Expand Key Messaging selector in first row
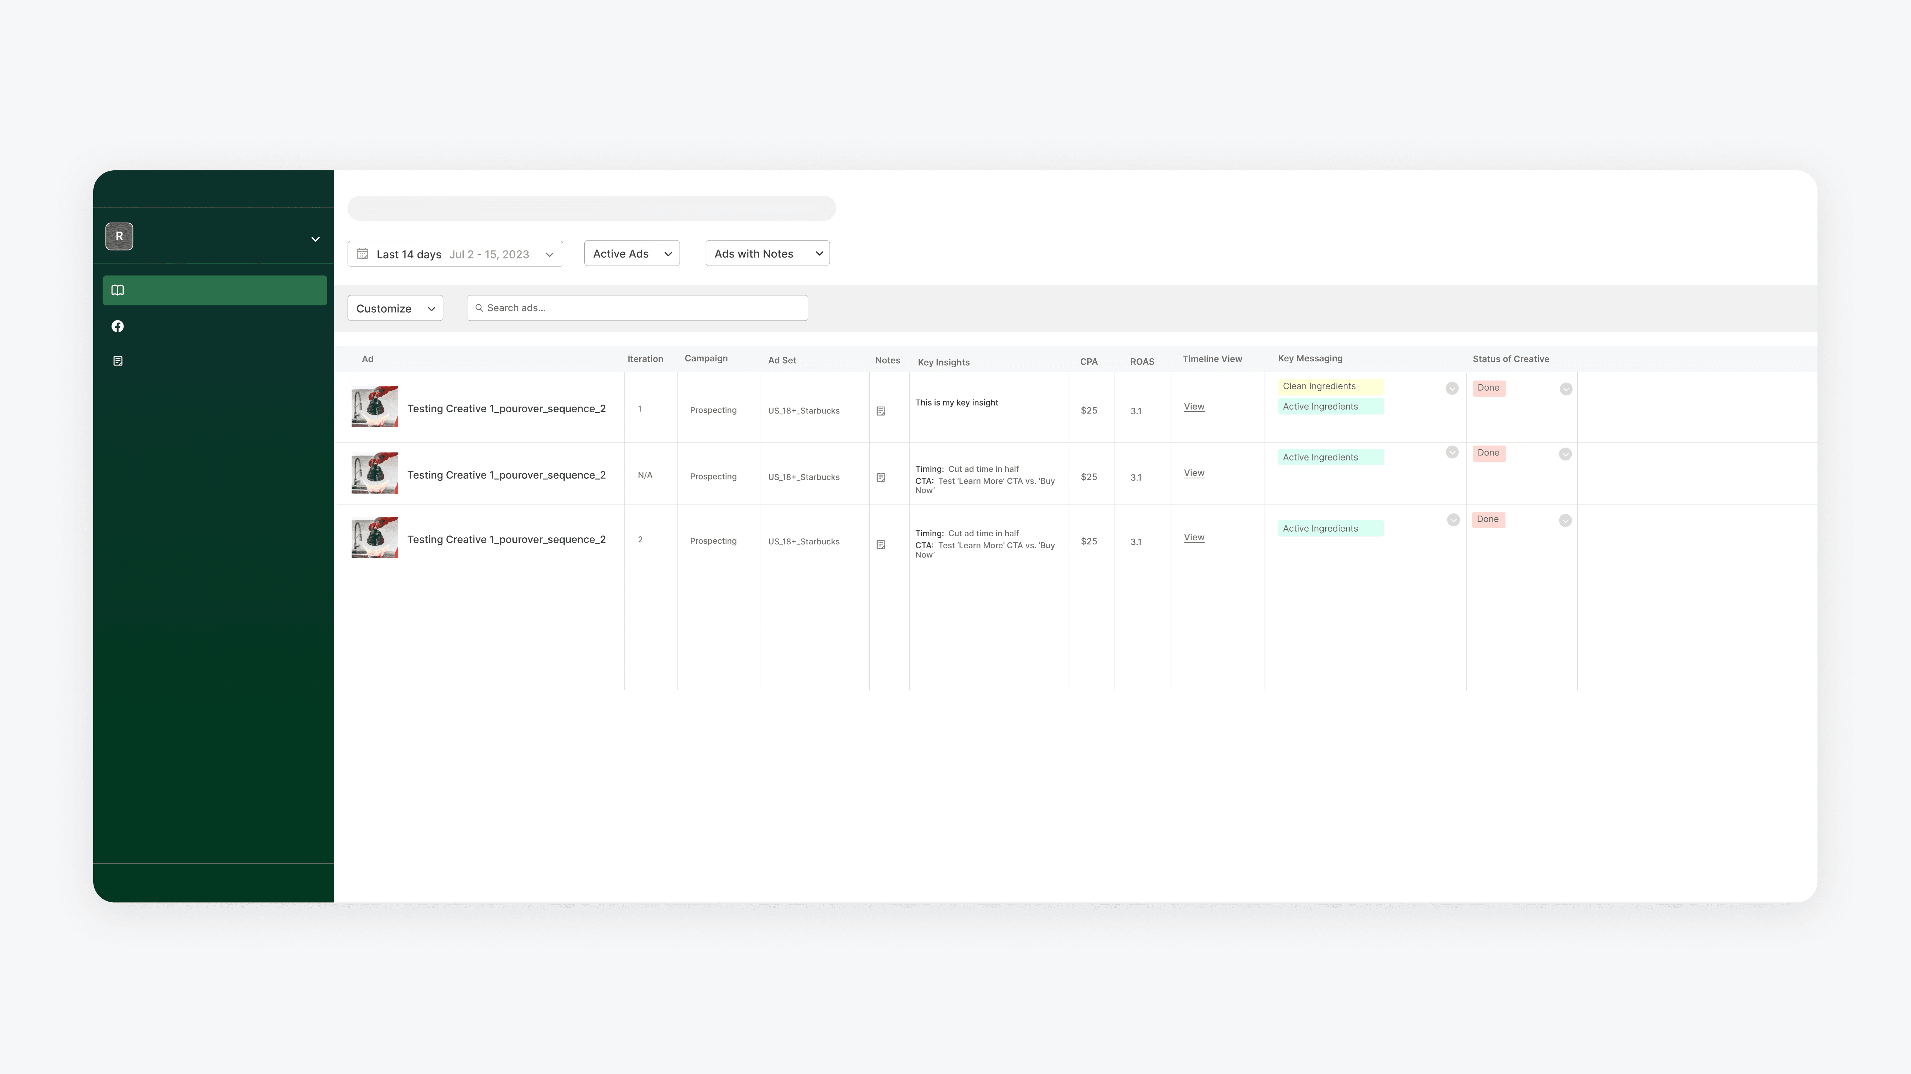This screenshot has width=1911, height=1074. click(x=1452, y=388)
